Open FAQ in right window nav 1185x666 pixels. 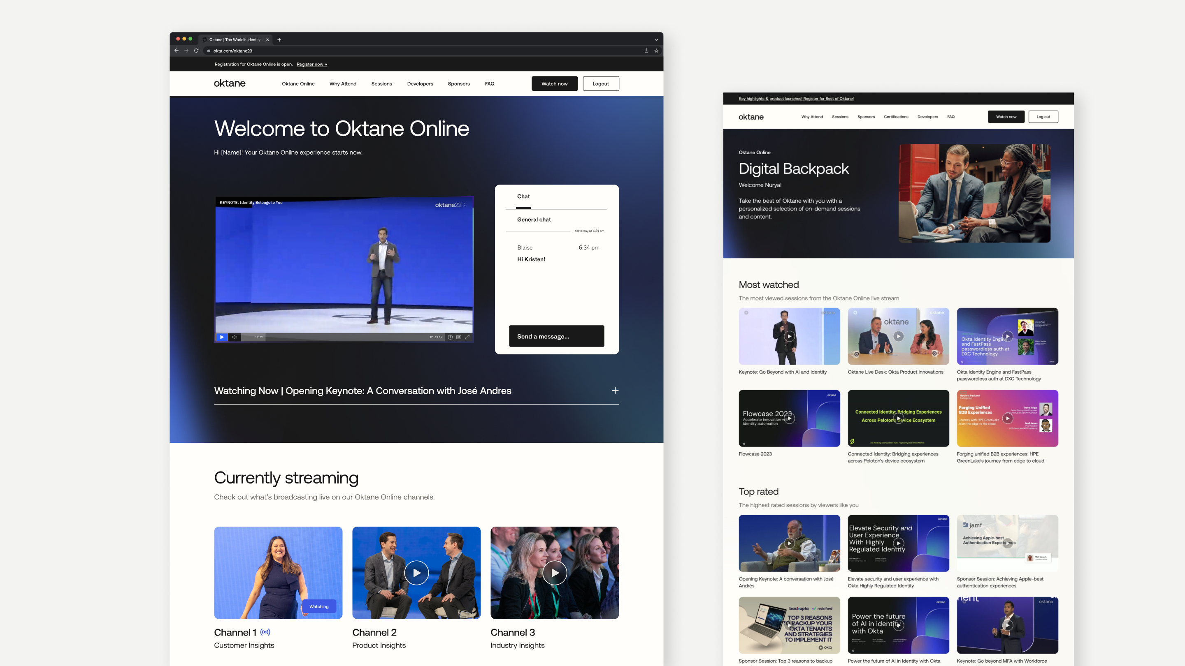click(951, 117)
